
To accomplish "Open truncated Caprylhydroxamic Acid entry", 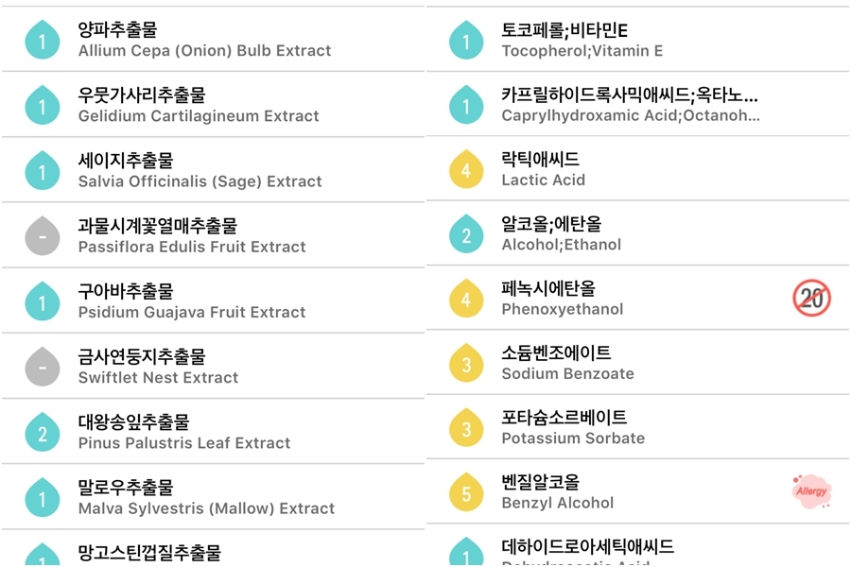I will (637, 104).
